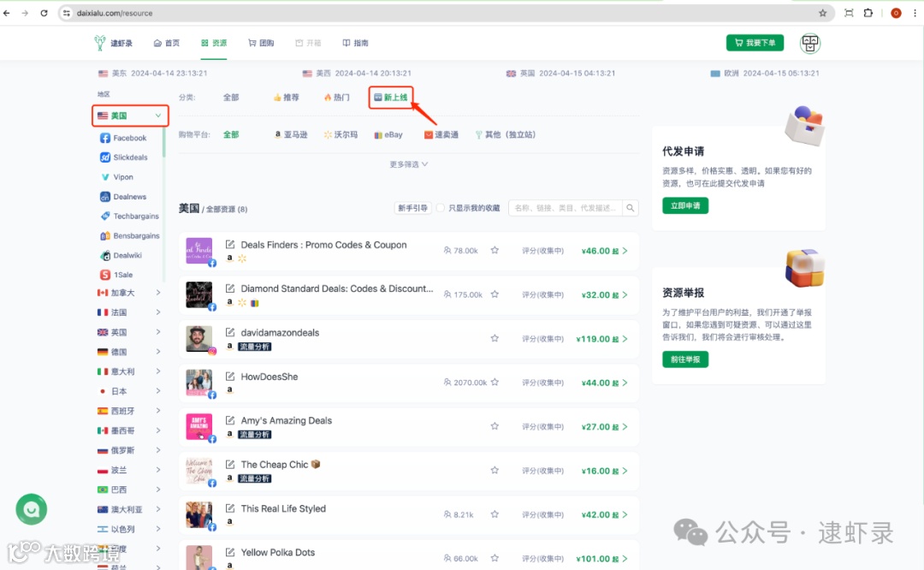924x570 pixels.
Task: Filter by eBay shopping platform
Action: [388, 135]
